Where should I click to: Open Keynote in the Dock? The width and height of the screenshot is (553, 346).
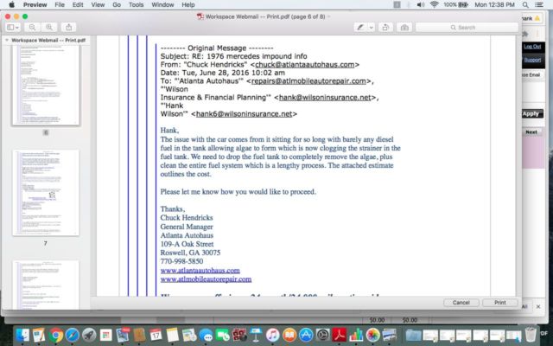click(x=256, y=335)
